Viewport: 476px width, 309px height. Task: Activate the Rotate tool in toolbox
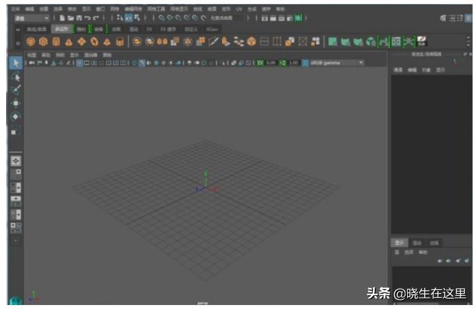coord(16,116)
